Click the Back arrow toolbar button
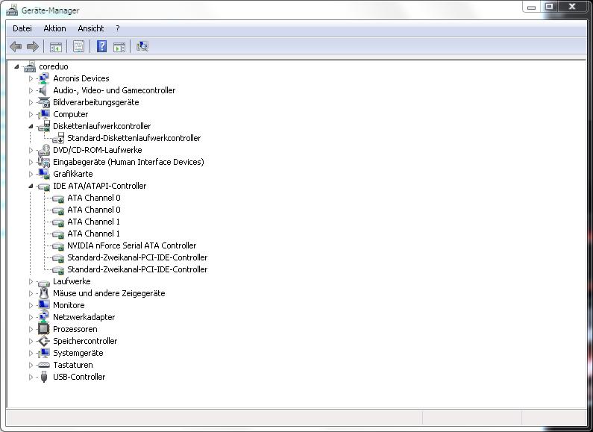 coord(16,46)
